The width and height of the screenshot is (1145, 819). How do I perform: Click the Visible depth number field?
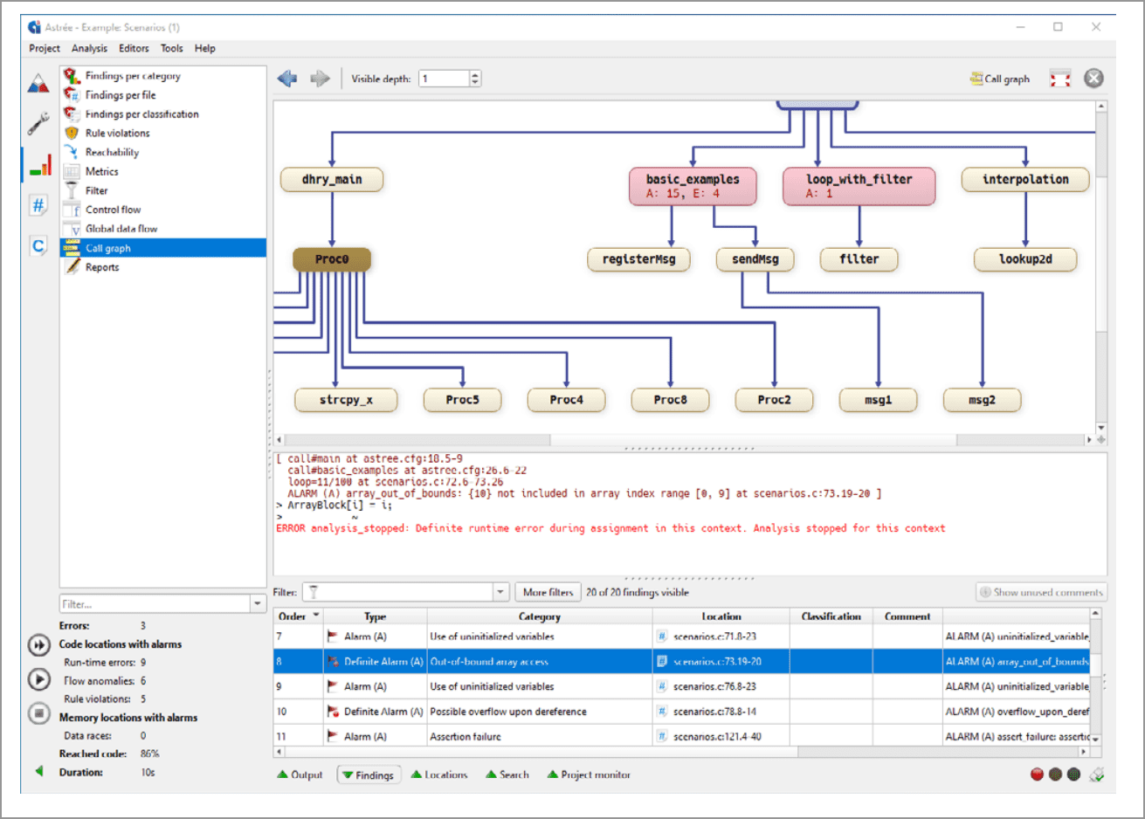444,79
